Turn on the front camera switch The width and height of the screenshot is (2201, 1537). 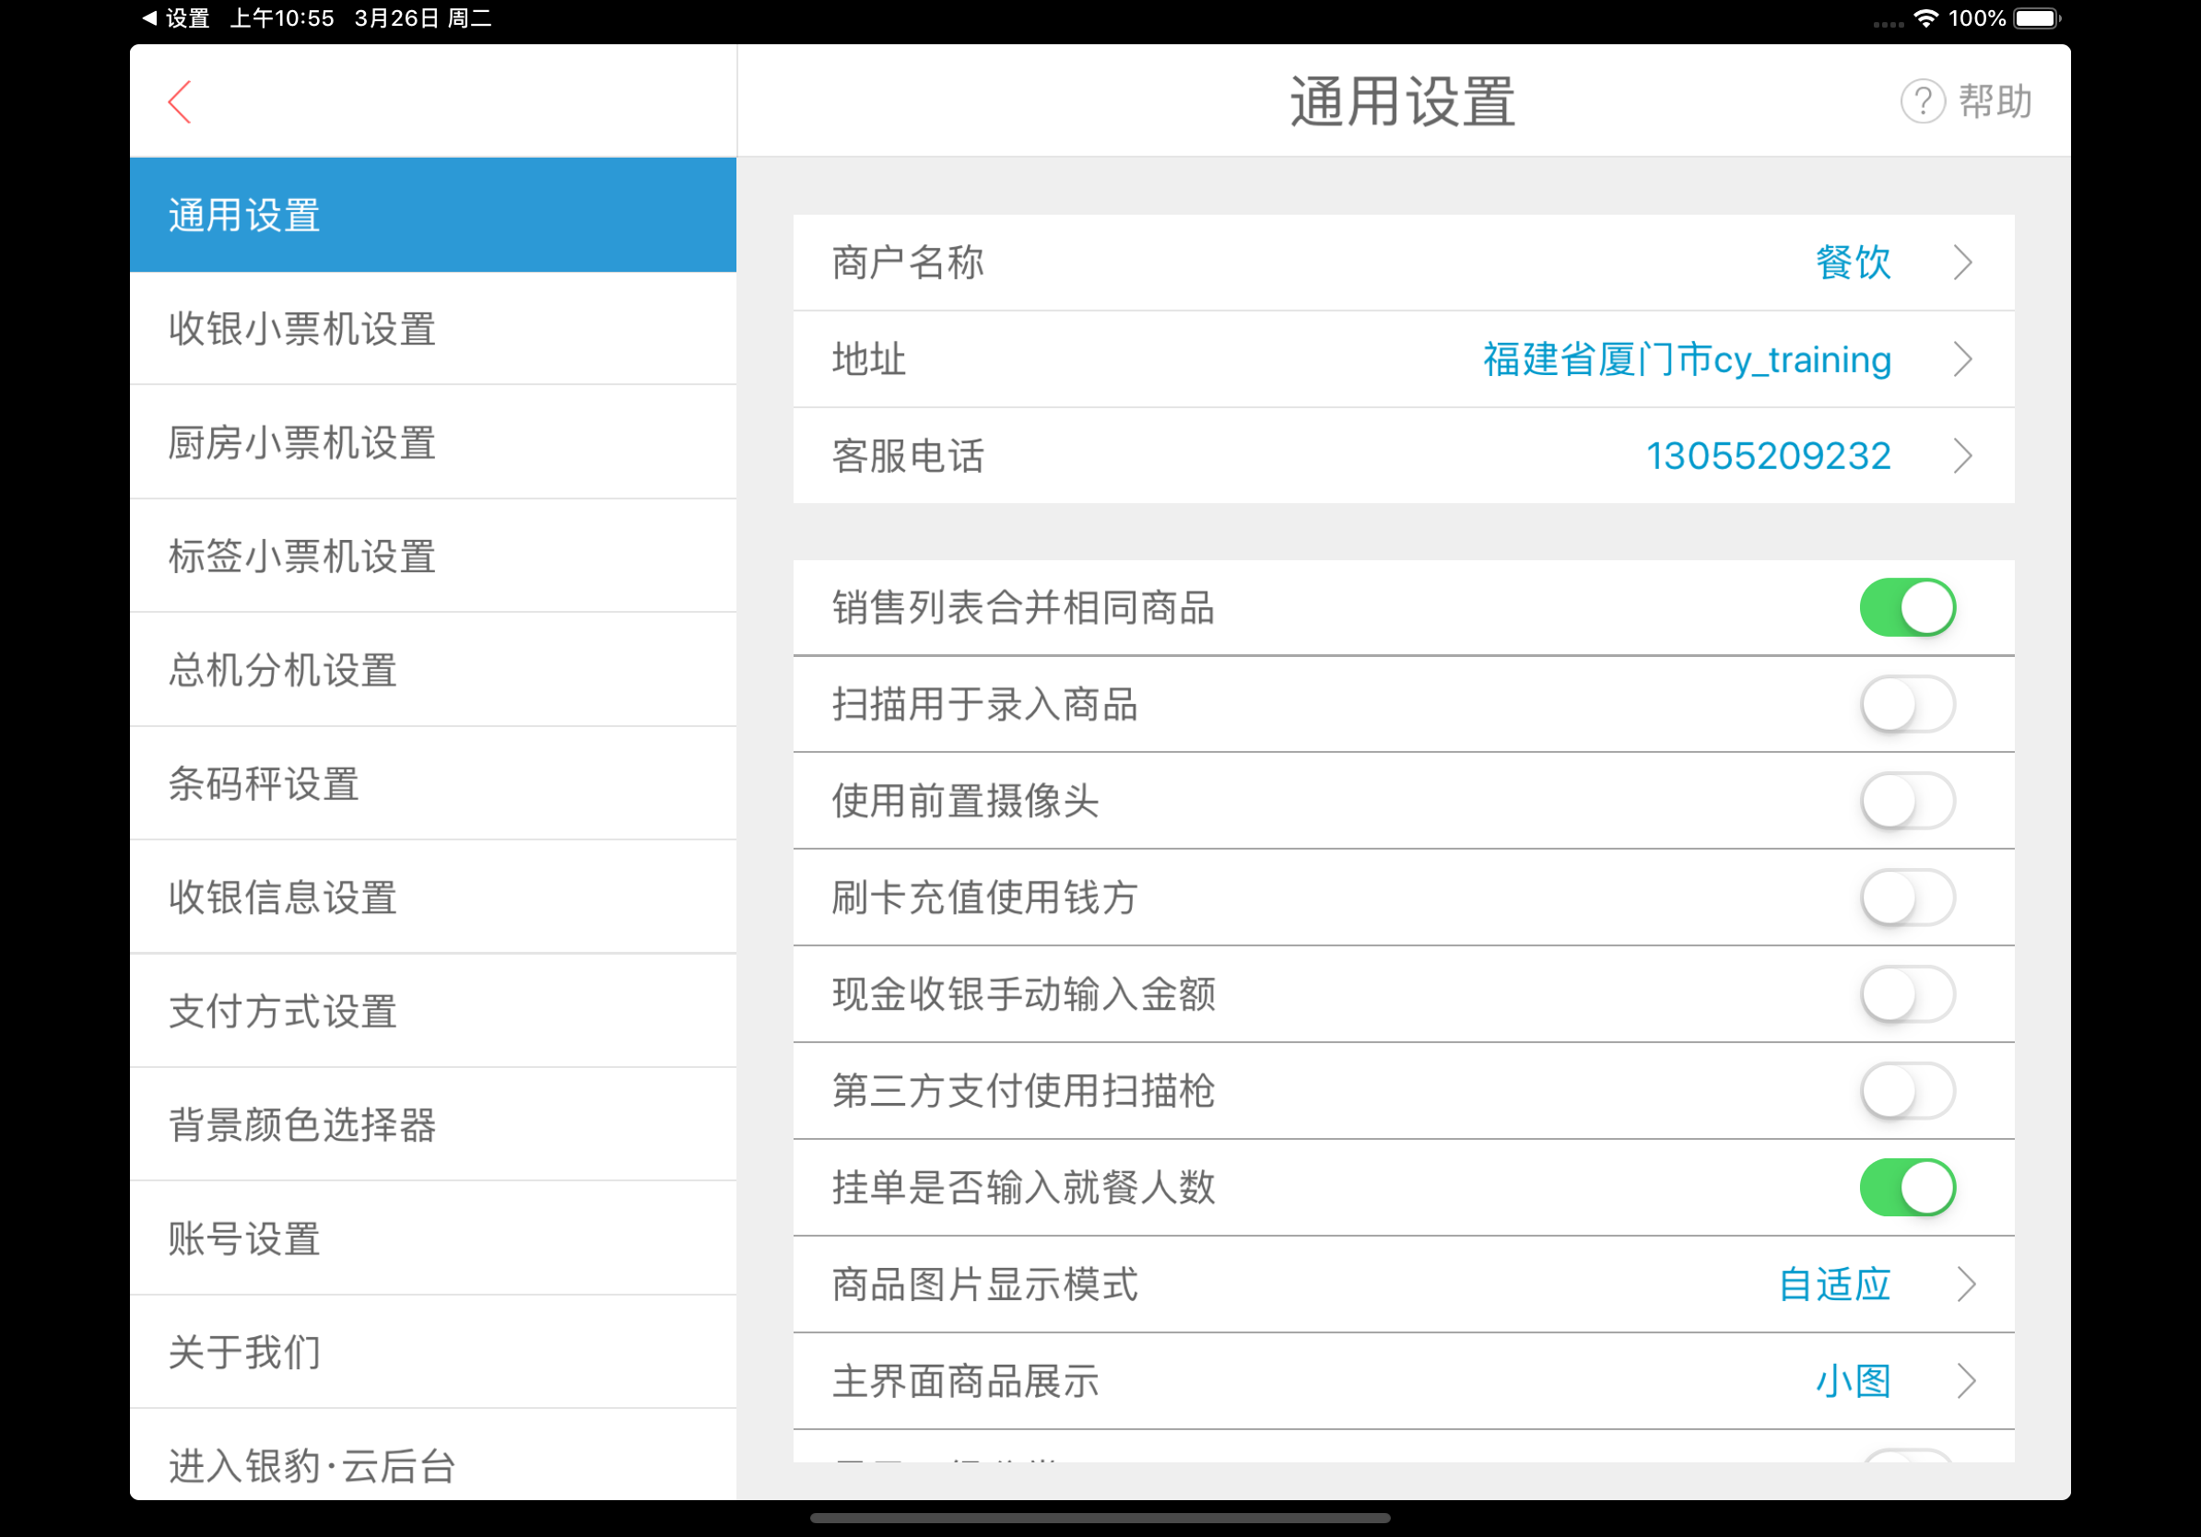point(1907,801)
